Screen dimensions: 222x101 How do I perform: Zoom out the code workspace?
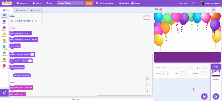pyautogui.click(x=147, y=85)
